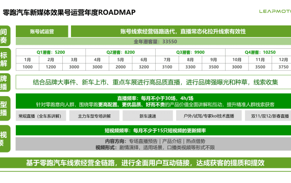The height and width of the screenshot is (183, 291).
Task: Select the 10月 cell
Action: click(237, 59)
